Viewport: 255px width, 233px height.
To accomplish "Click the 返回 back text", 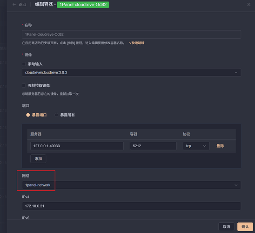I will point(22,5).
